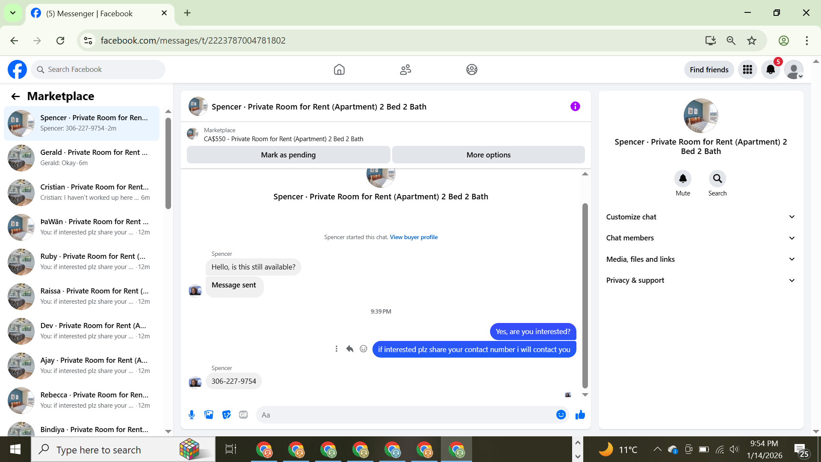
Task: Send a thumbs-up like
Action: tap(580, 415)
